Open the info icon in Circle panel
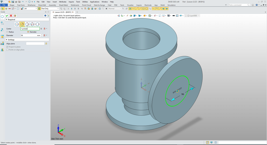The image size is (267, 145). (x=45, y=16)
